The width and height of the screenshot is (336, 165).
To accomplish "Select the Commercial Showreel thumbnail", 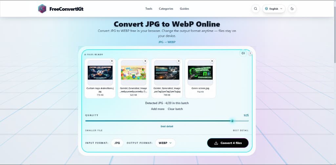I will tap(167, 73).
